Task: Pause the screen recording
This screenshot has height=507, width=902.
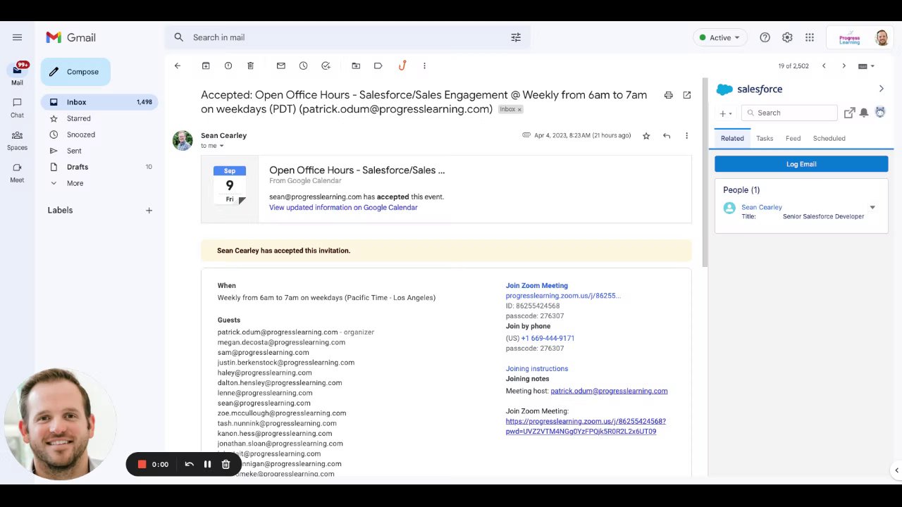Action: click(207, 464)
